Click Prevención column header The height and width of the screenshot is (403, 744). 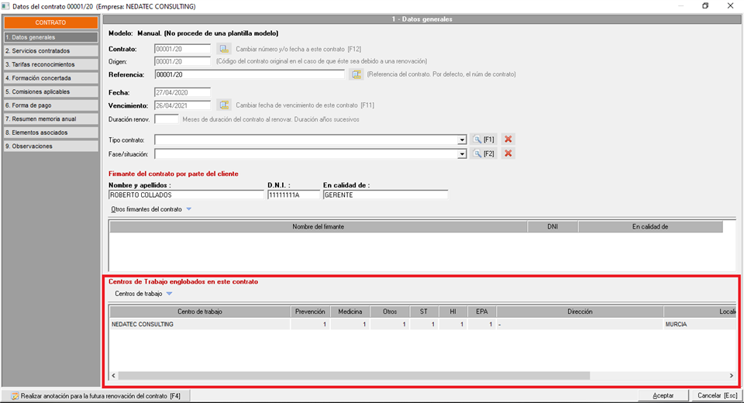[x=310, y=312]
